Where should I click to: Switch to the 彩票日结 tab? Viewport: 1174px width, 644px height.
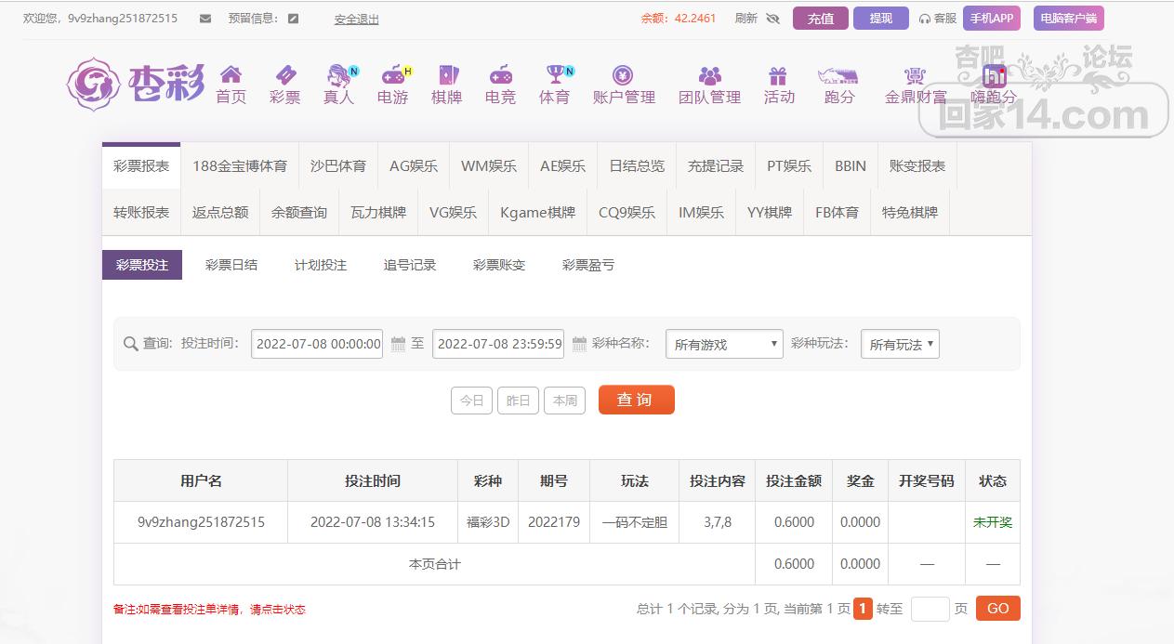click(231, 265)
